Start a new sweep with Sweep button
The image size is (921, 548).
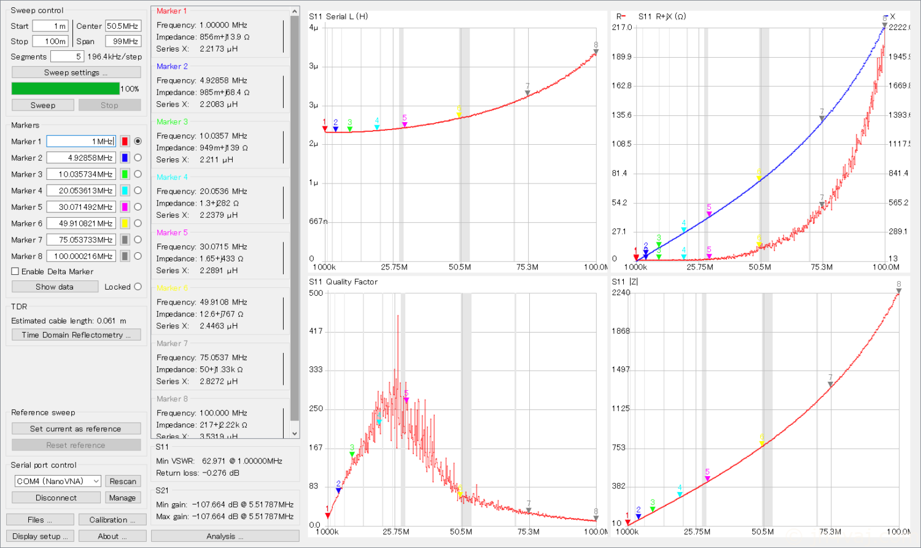pos(43,106)
